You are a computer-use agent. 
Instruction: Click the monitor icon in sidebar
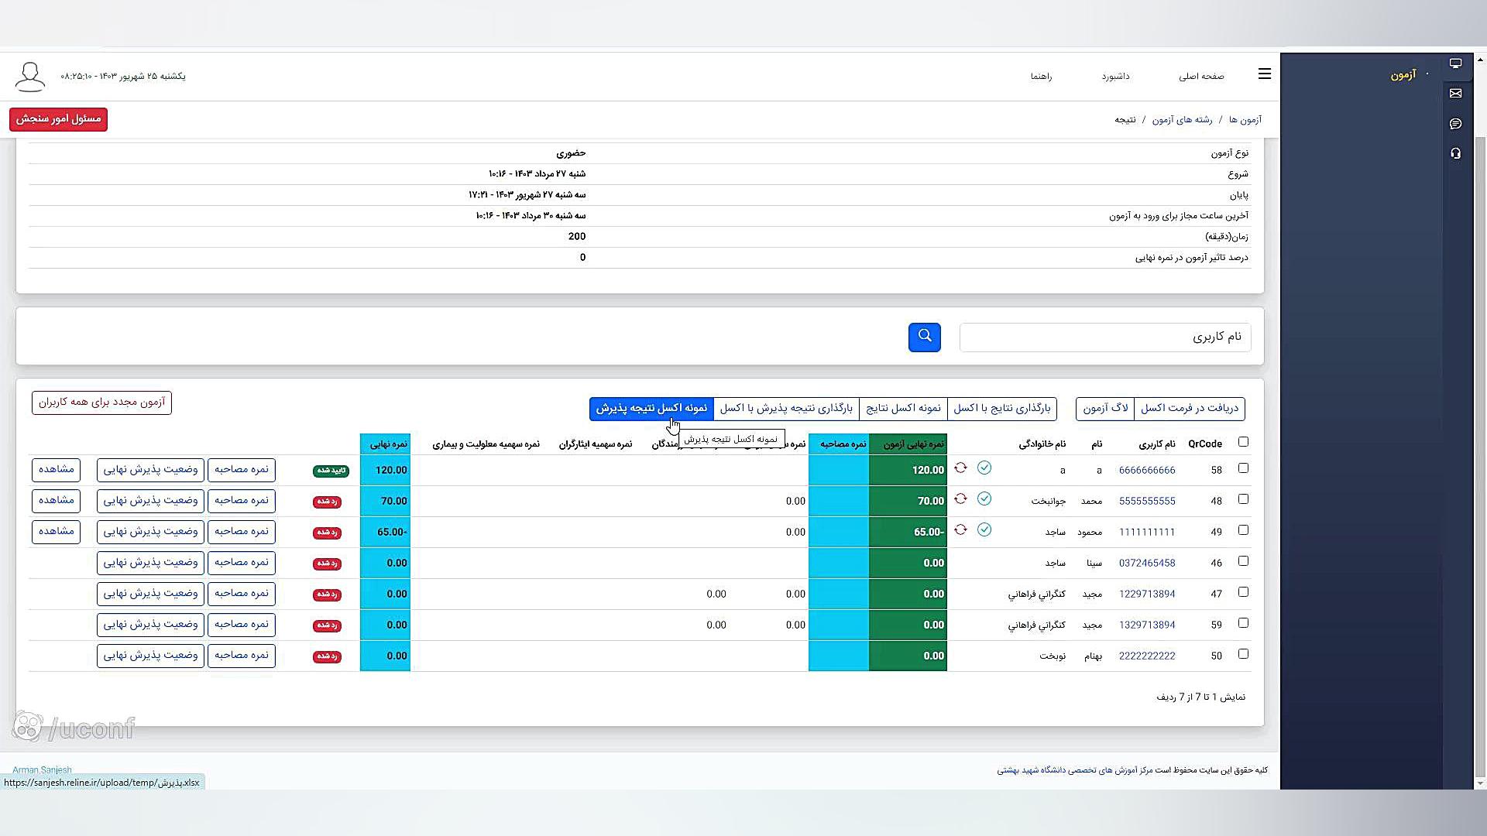pos(1455,64)
